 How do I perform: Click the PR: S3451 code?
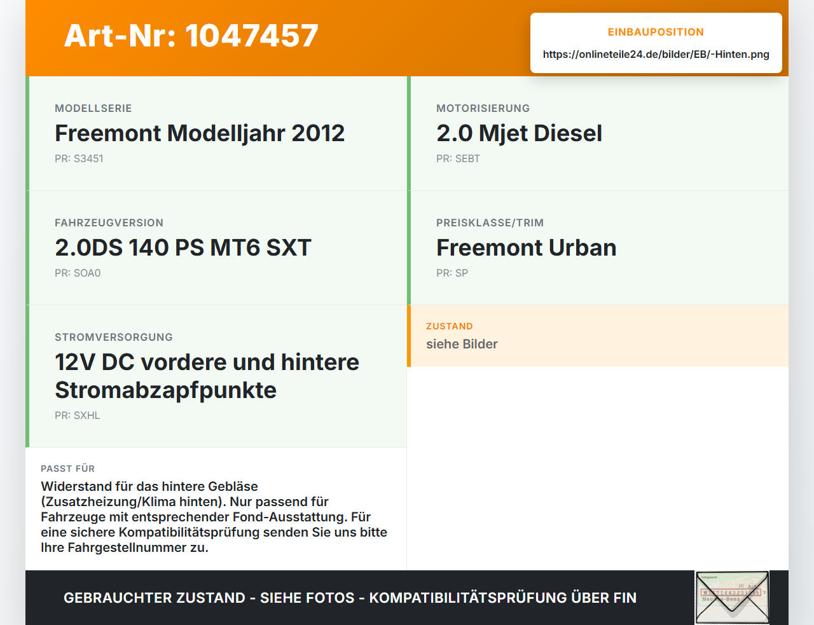pyautogui.click(x=79, y=158)
